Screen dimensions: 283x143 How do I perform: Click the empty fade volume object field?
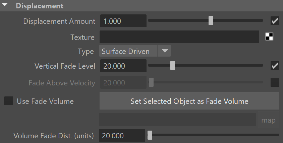click(x=178, y=120)
